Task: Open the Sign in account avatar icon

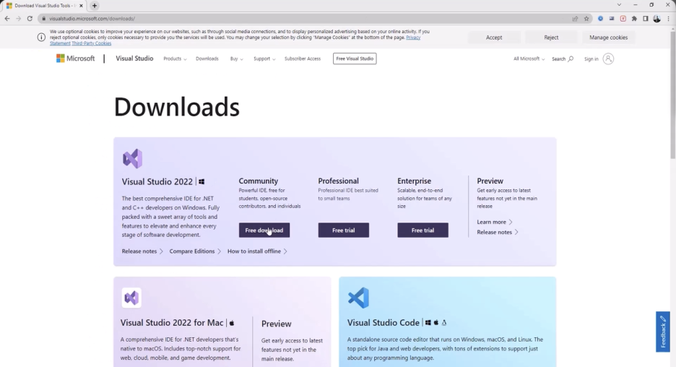Action: 608,59
